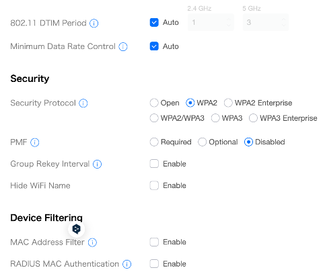View PMF info icon details
The height and width of the screenshot is (274, 323).
pyautogui.click(x=35, y=142)
